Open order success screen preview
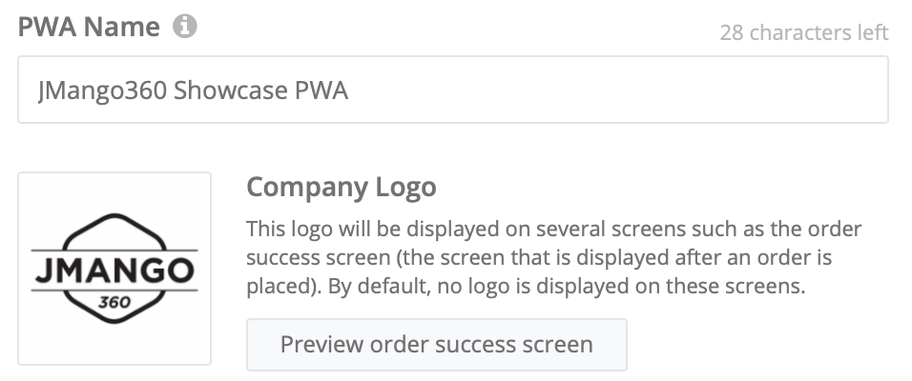912x381 pixels. point(436,344)
